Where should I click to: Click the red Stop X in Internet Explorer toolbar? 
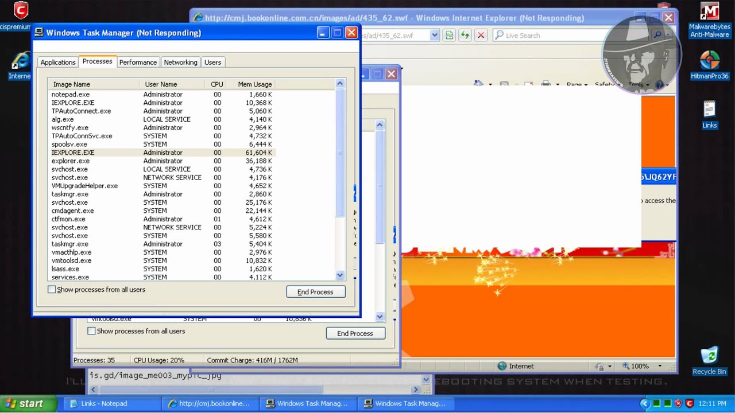(x=481, y=36)
